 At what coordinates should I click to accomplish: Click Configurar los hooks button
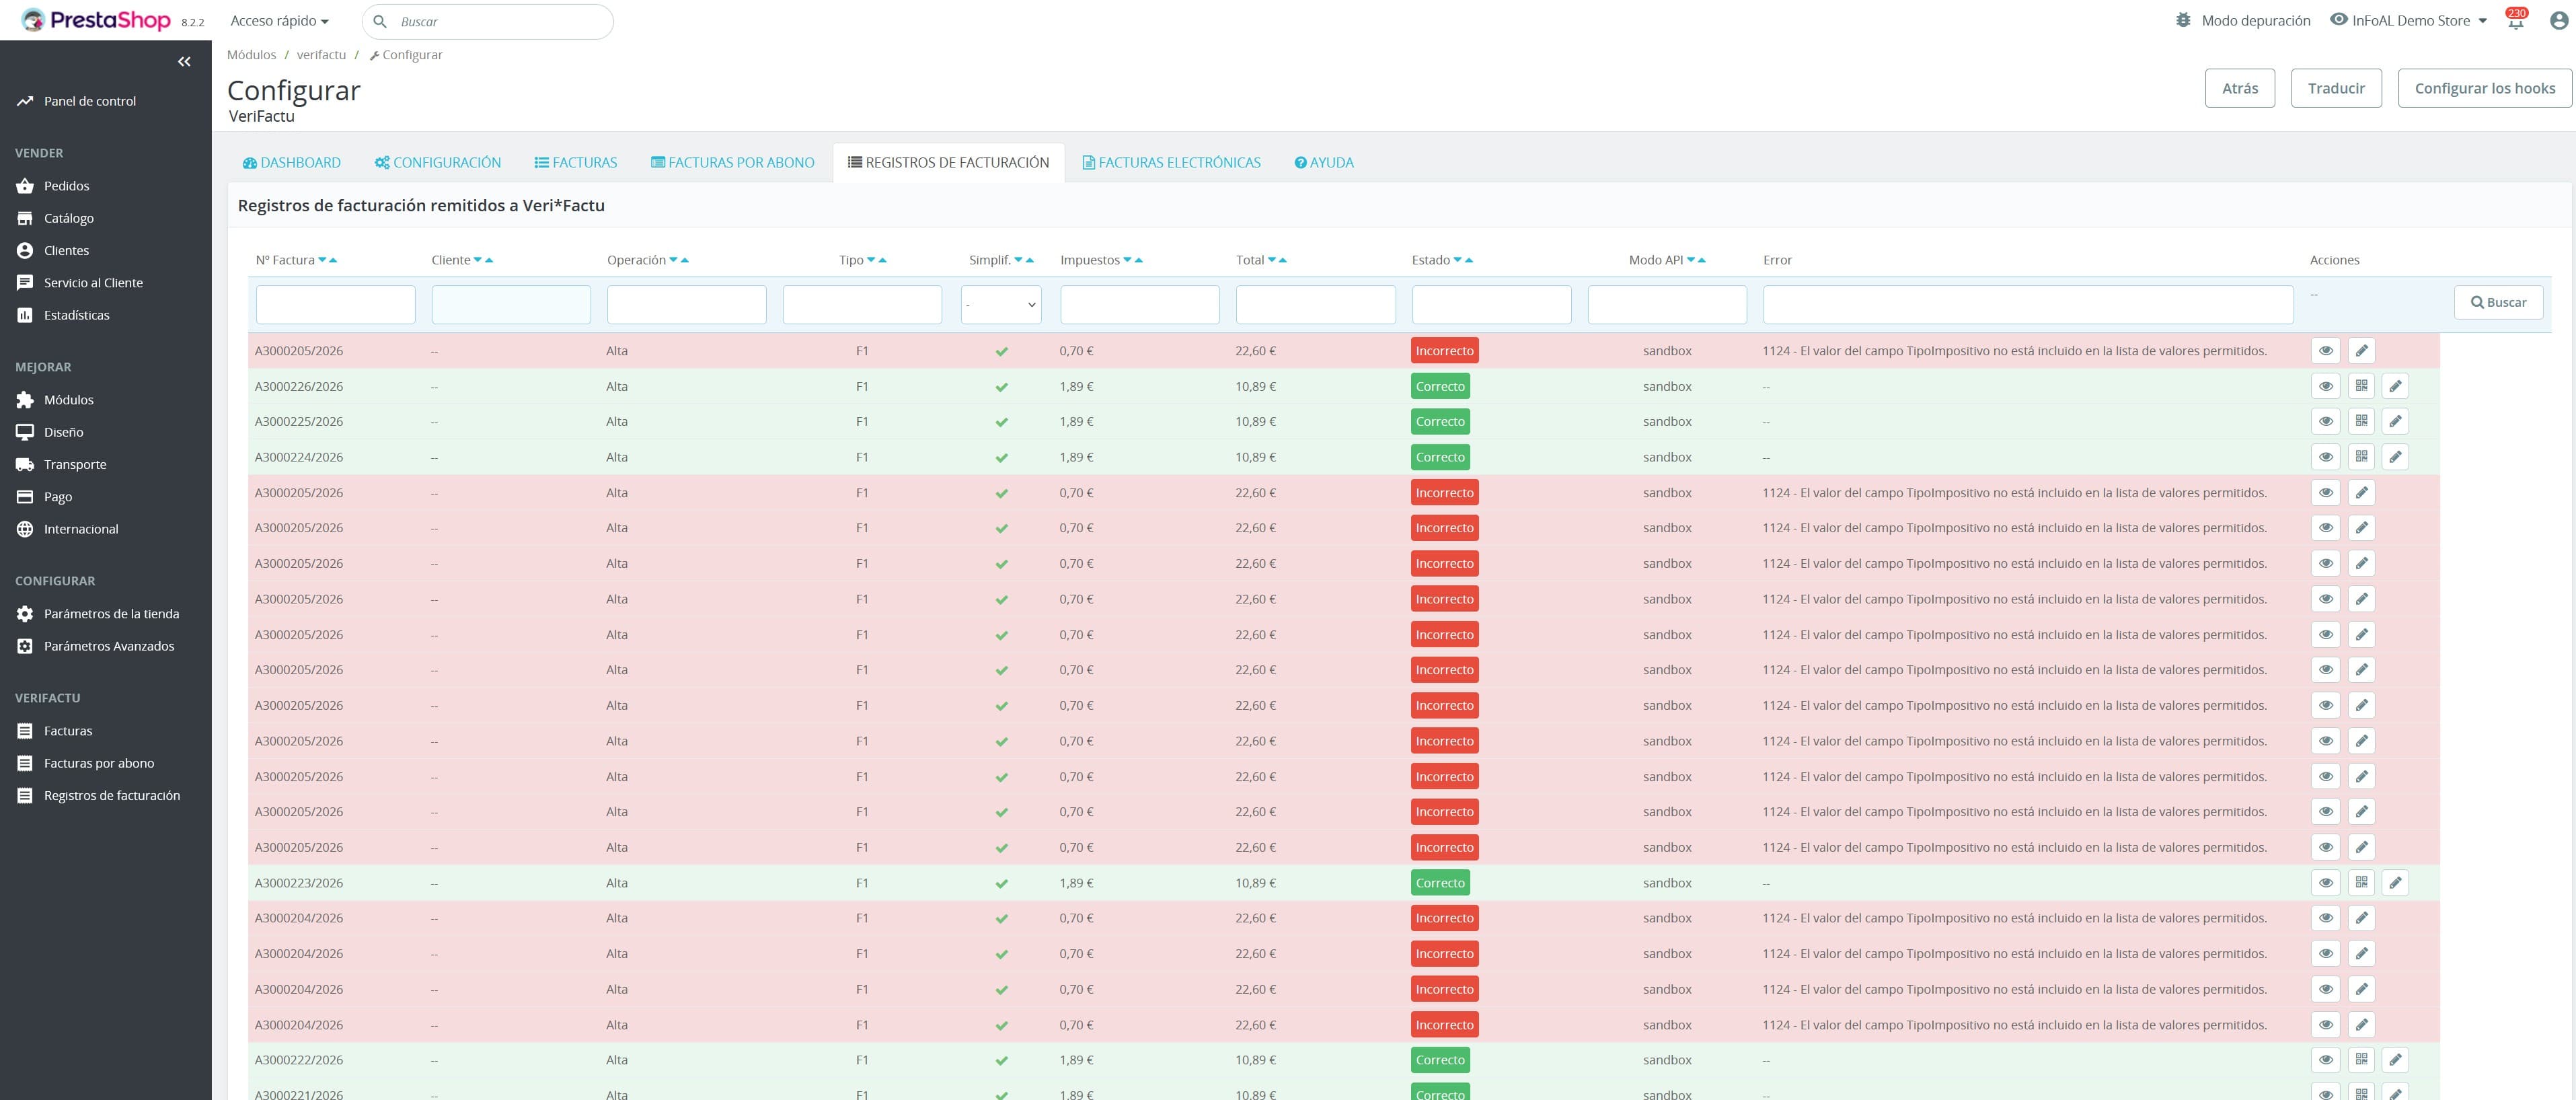(2484, 88)
